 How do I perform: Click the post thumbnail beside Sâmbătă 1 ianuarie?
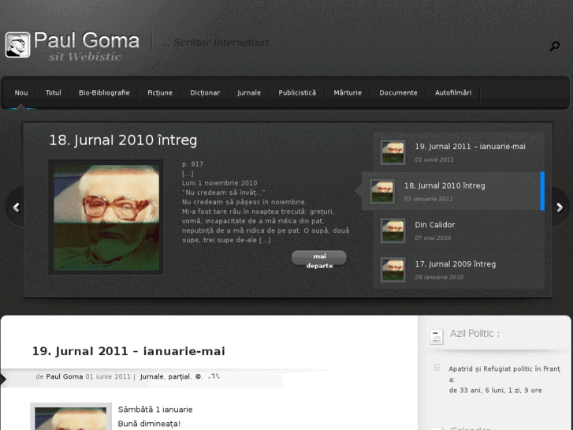(x=71, y=417)
